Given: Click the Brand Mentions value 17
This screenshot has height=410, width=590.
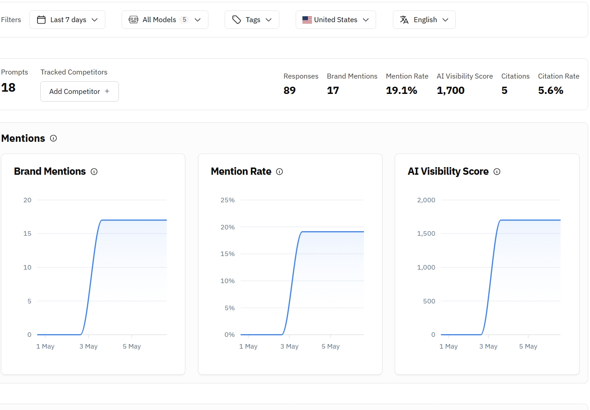Looking at the screenshot, I should tap(333, 90).
